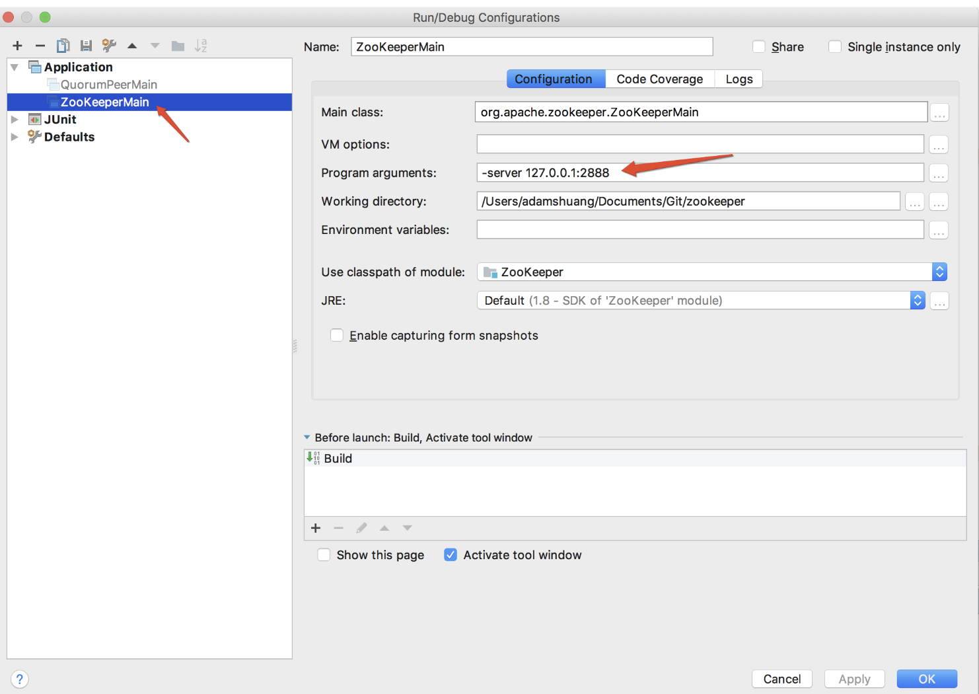Click the Working directory field
The image size is (979, 694).
pos(688,201)
